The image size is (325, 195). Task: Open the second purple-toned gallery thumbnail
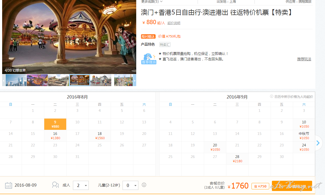click(x=37, y=80)
